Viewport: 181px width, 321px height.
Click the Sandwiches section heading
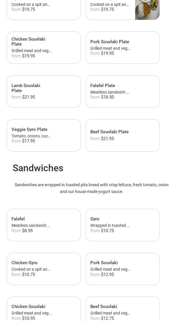pos(38,168)
